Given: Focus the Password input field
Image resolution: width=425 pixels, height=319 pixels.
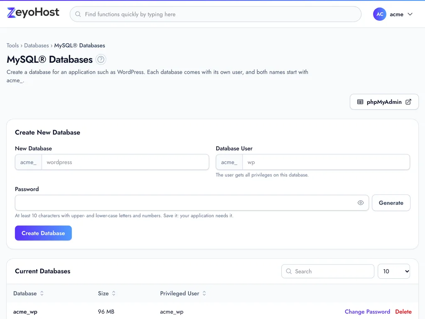Looking at the screenshot, I should (192, 203).
